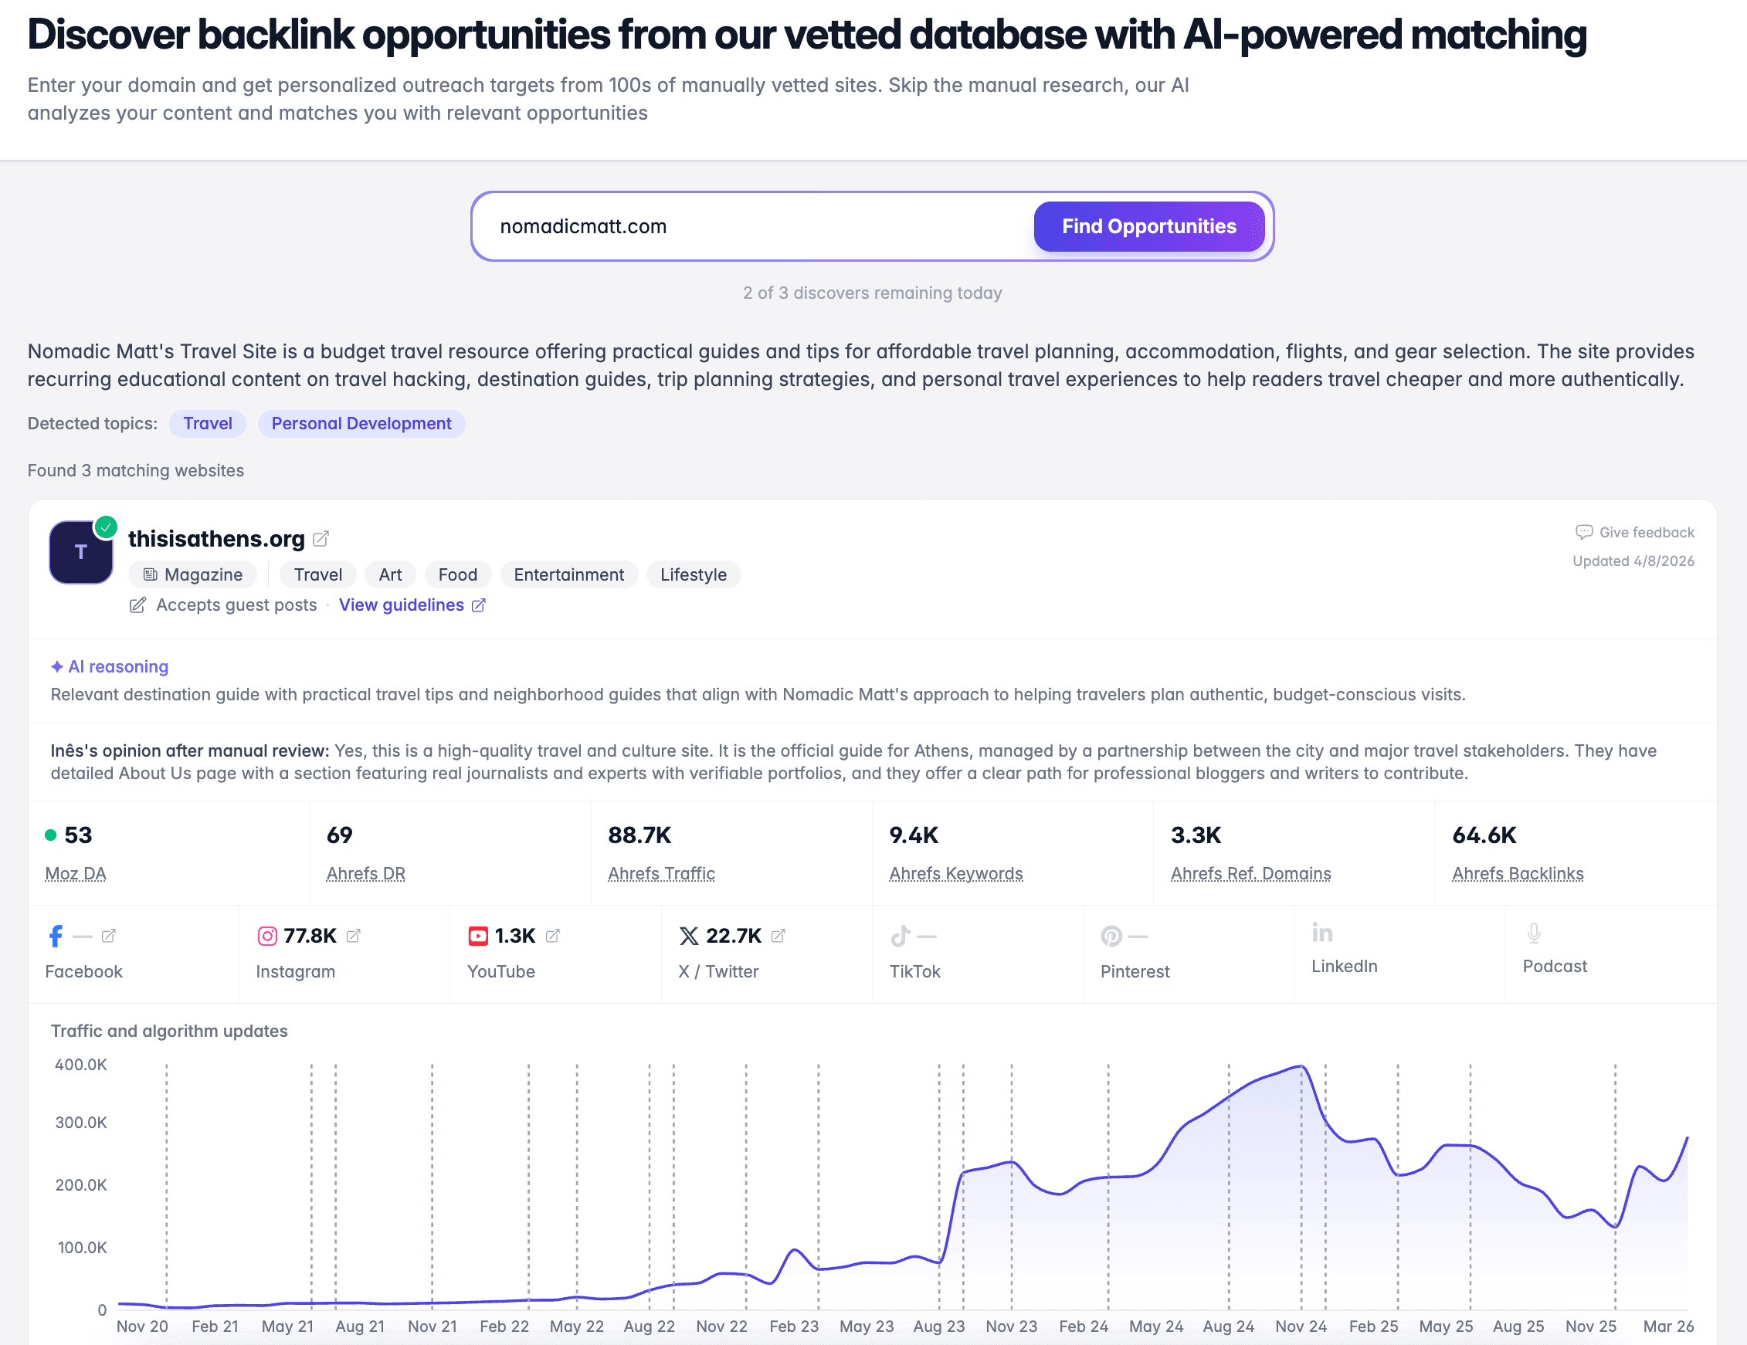Click the 88.7K traffic value
Viewport: 1747px width, 1345px height.
pos(640,835)
